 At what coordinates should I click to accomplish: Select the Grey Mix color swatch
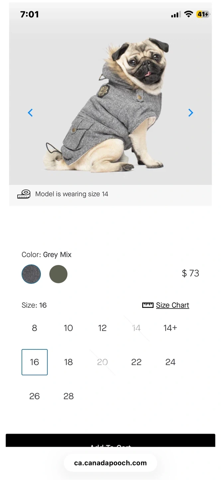point(31,274)
